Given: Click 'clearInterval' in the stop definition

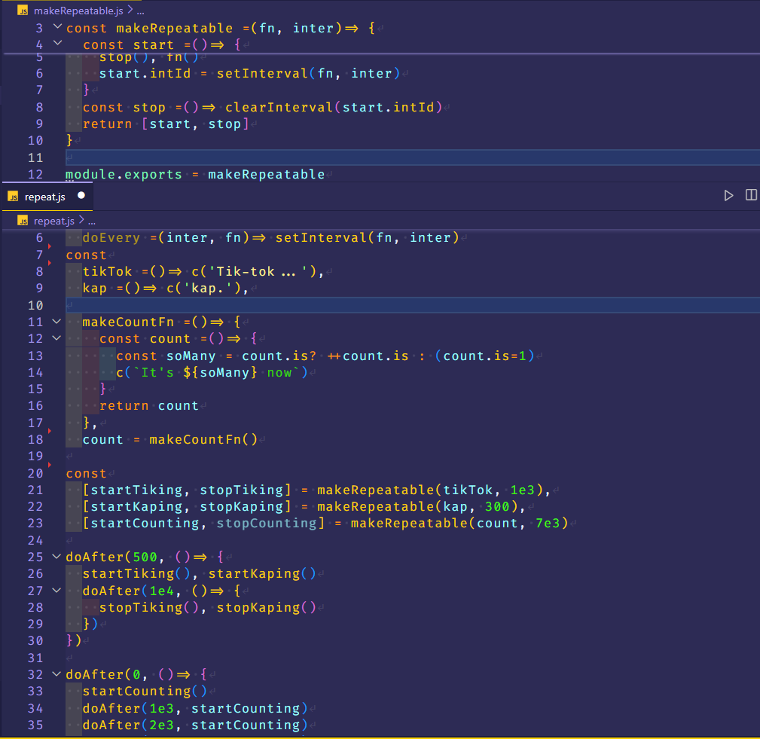Looking at the screenshot, I should pos(279,107).
